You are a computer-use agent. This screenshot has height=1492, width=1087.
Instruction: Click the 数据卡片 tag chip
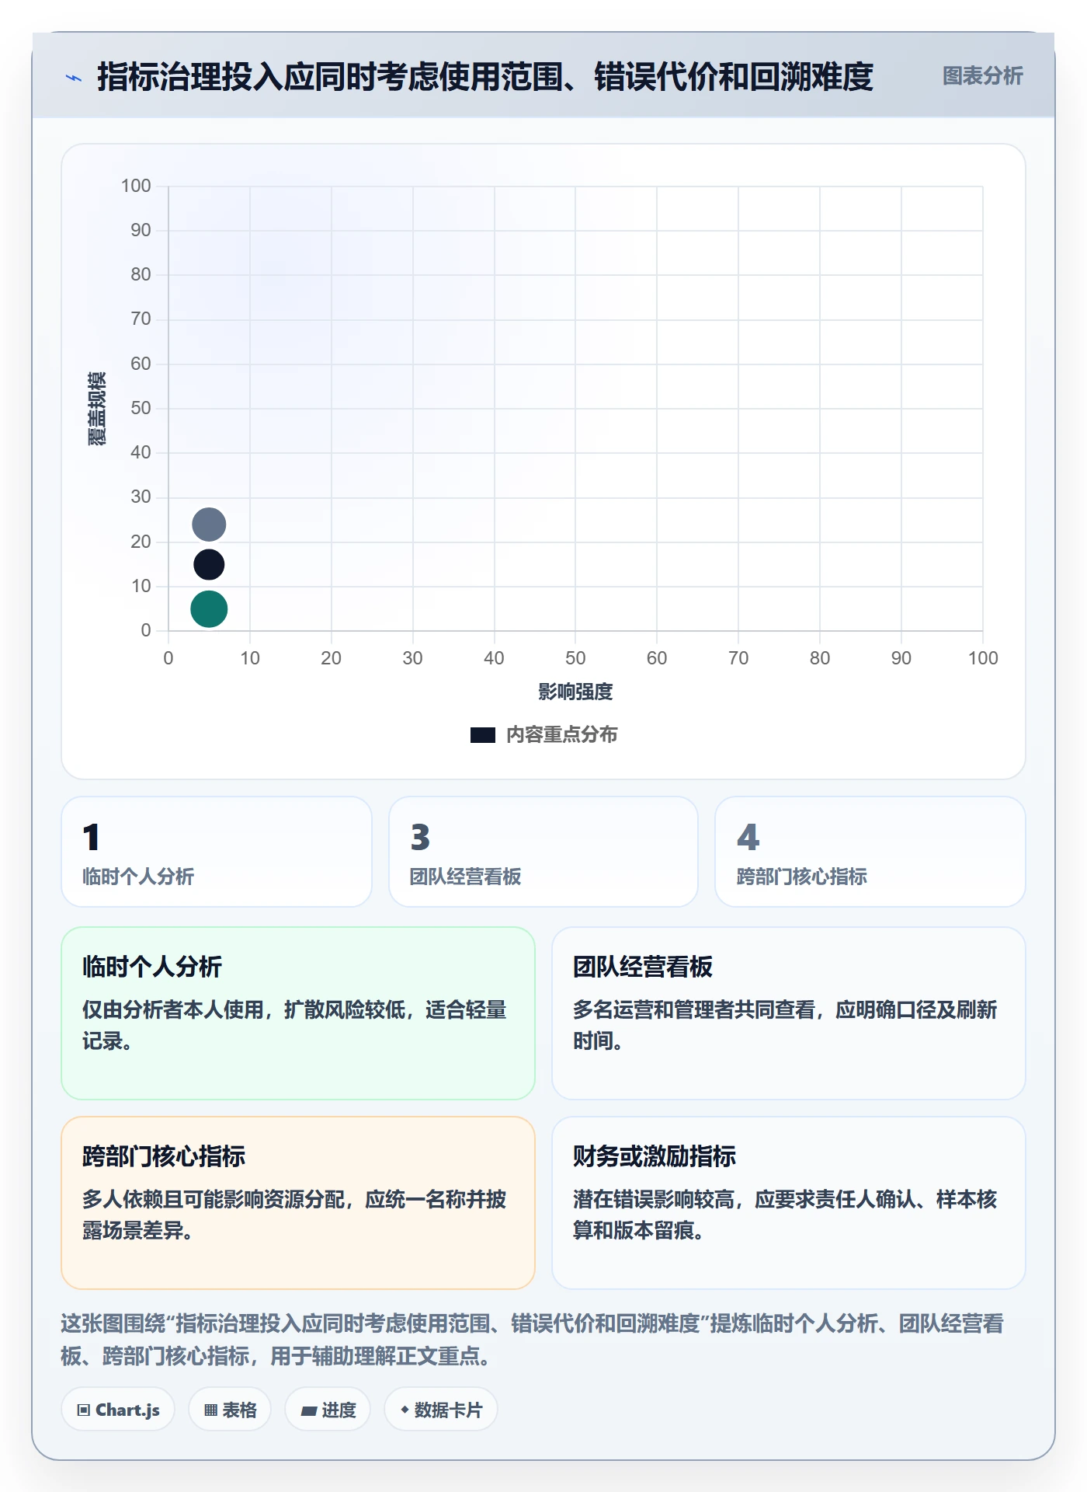tap(441, 1410)
